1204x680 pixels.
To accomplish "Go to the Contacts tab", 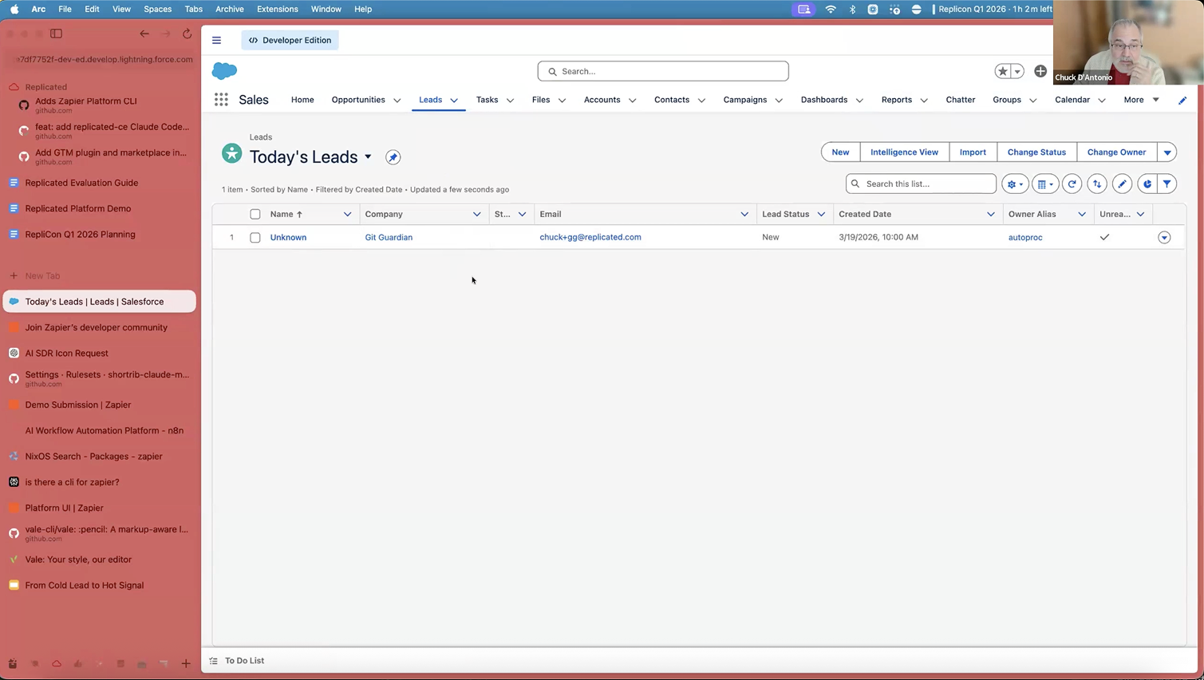I will coord(672,100).
